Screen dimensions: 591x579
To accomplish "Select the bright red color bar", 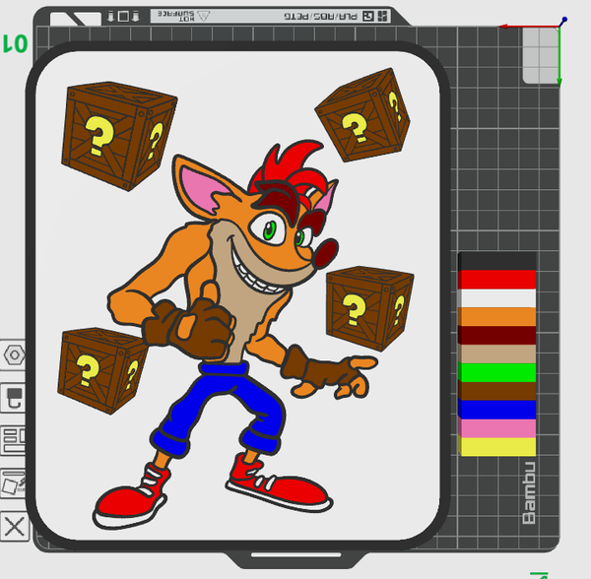I will [x=496, y=280].
